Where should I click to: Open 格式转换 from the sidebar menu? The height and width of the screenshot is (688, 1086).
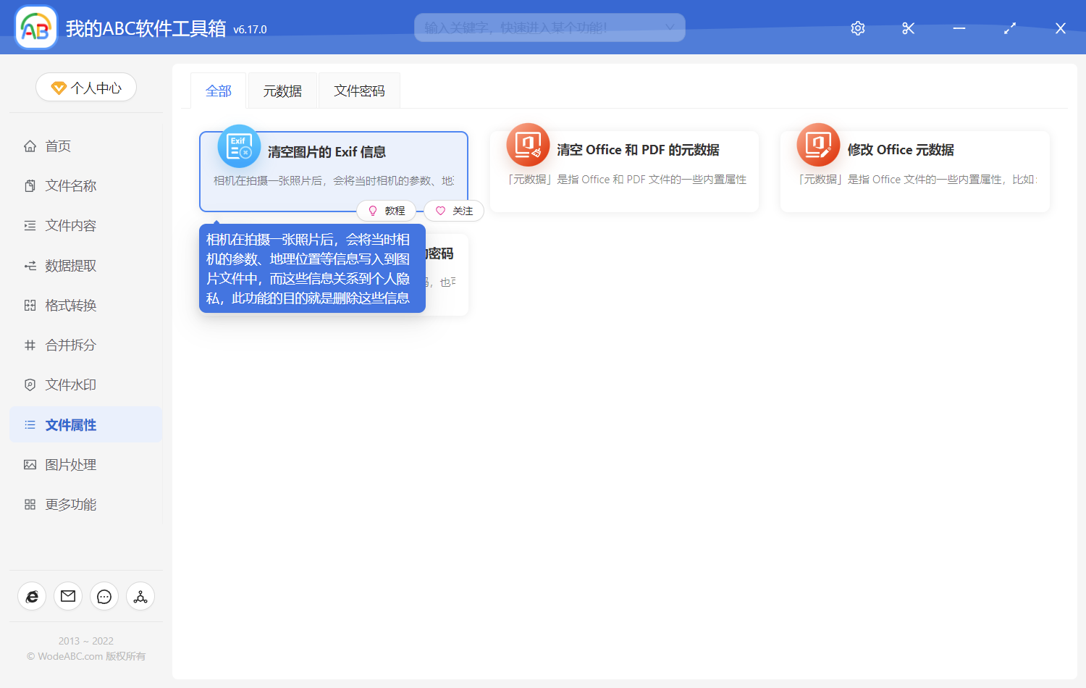[70, 305]
